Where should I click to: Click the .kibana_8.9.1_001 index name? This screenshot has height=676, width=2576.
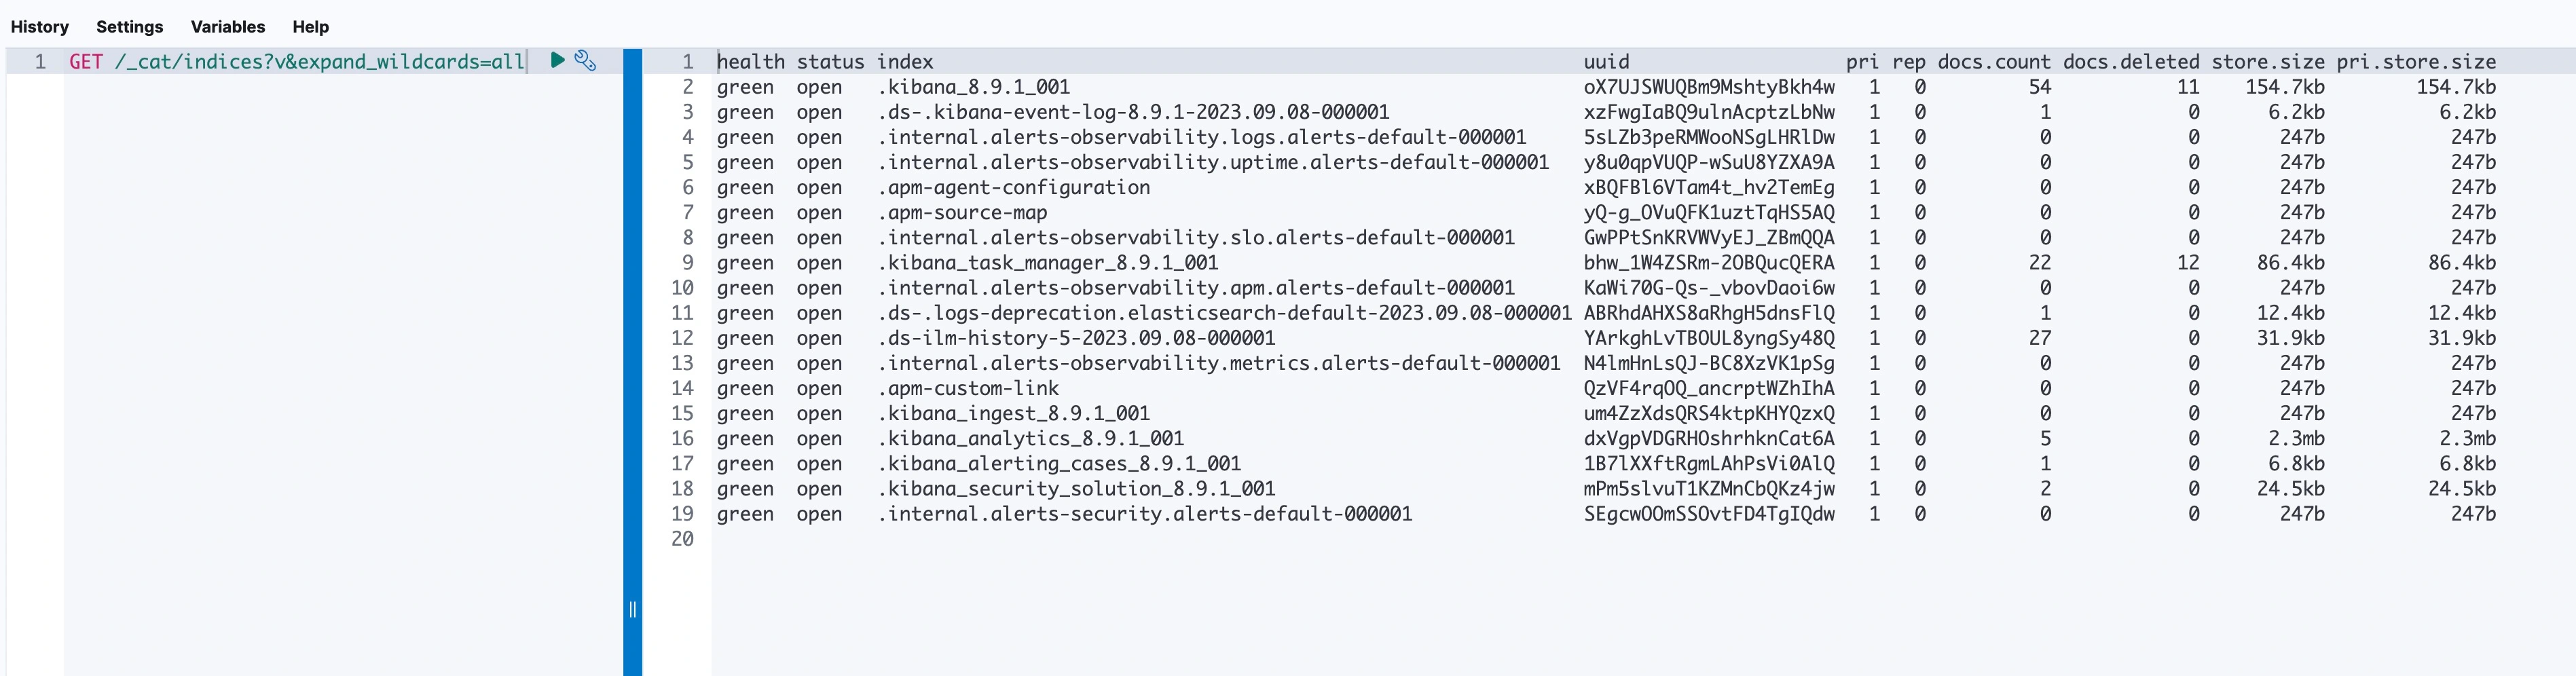(973, 87)
